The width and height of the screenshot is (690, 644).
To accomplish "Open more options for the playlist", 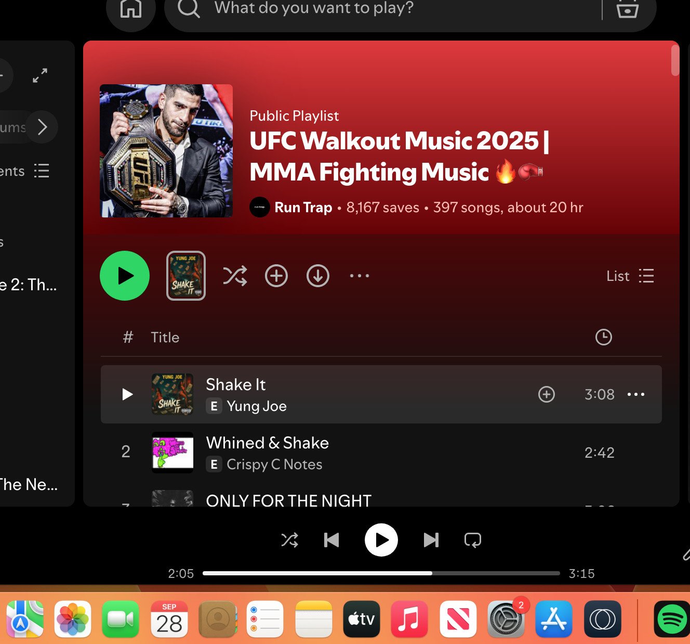I will pos(360,276).
